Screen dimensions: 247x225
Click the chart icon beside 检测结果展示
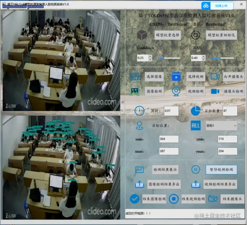(140, 170)
